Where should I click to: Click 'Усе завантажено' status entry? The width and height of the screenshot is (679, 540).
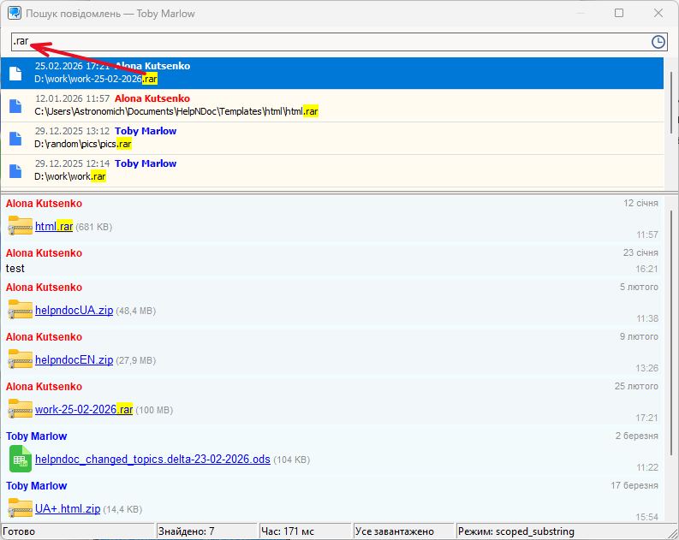(403, 531)
